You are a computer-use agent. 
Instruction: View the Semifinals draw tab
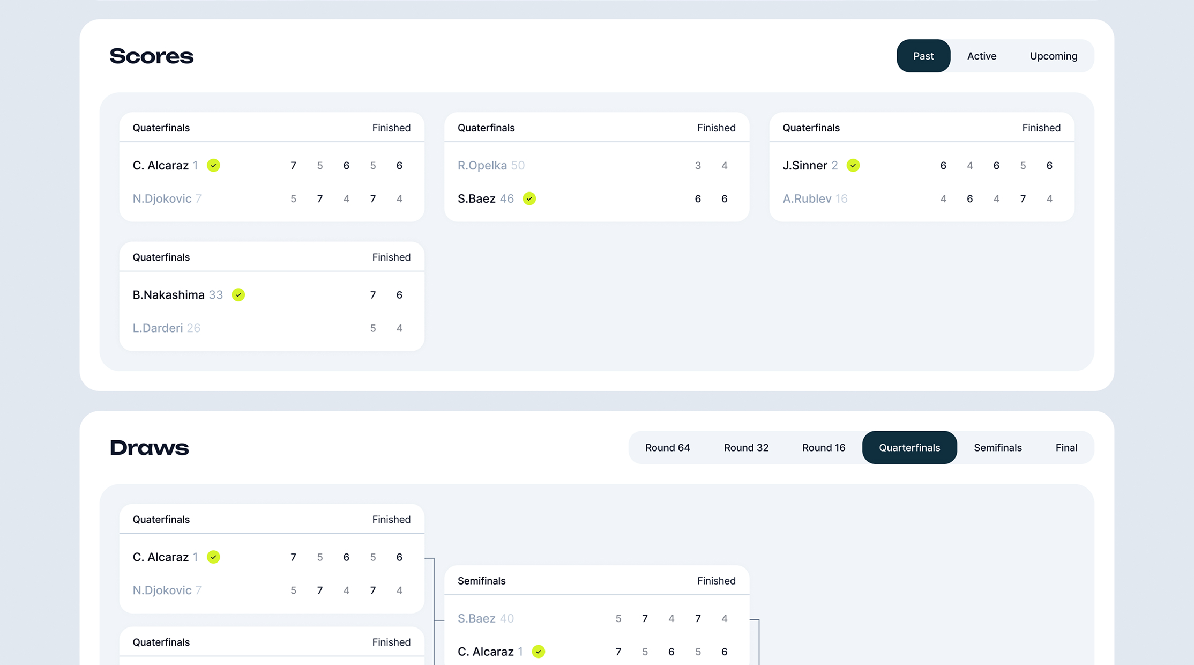(x=997, y=447)
